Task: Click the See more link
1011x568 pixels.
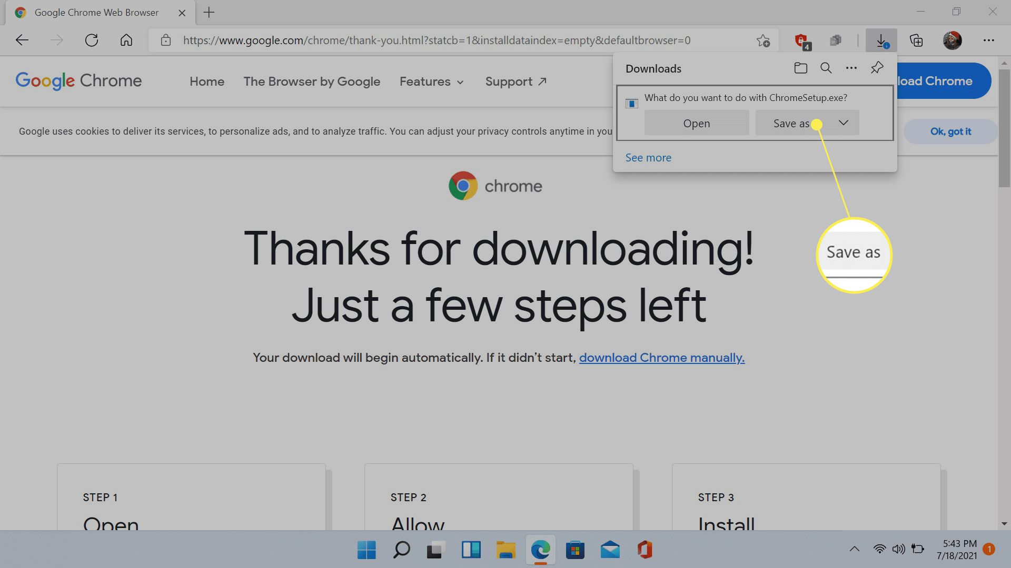Action: click(x=648, y=158)
